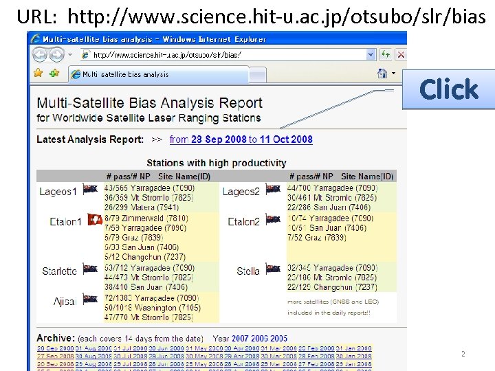Open the Year 2006 archive link
The image size is (495, 371).
[x=259, y=339]
